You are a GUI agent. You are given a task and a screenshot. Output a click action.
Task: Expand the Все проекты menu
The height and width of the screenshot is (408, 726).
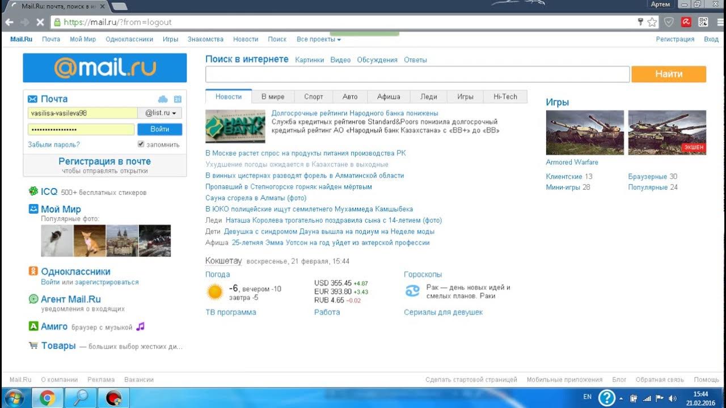click(x=319, y=39)
